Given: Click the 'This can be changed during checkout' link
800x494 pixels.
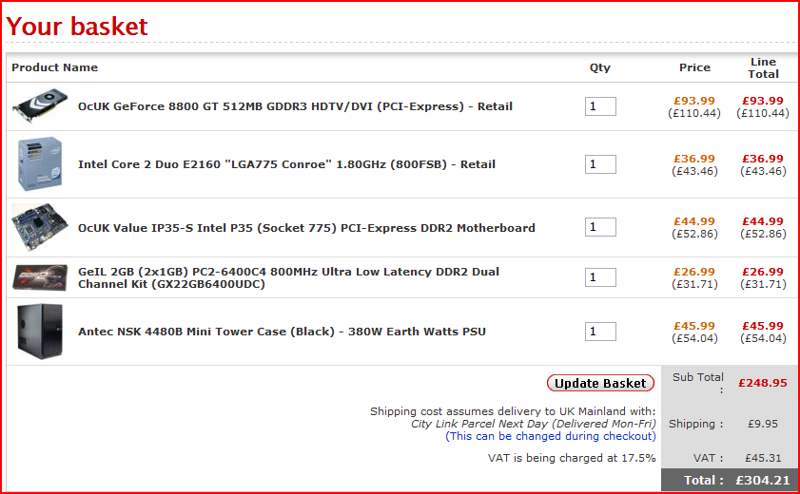Looking at the screenshot, I should pos(551,436).
